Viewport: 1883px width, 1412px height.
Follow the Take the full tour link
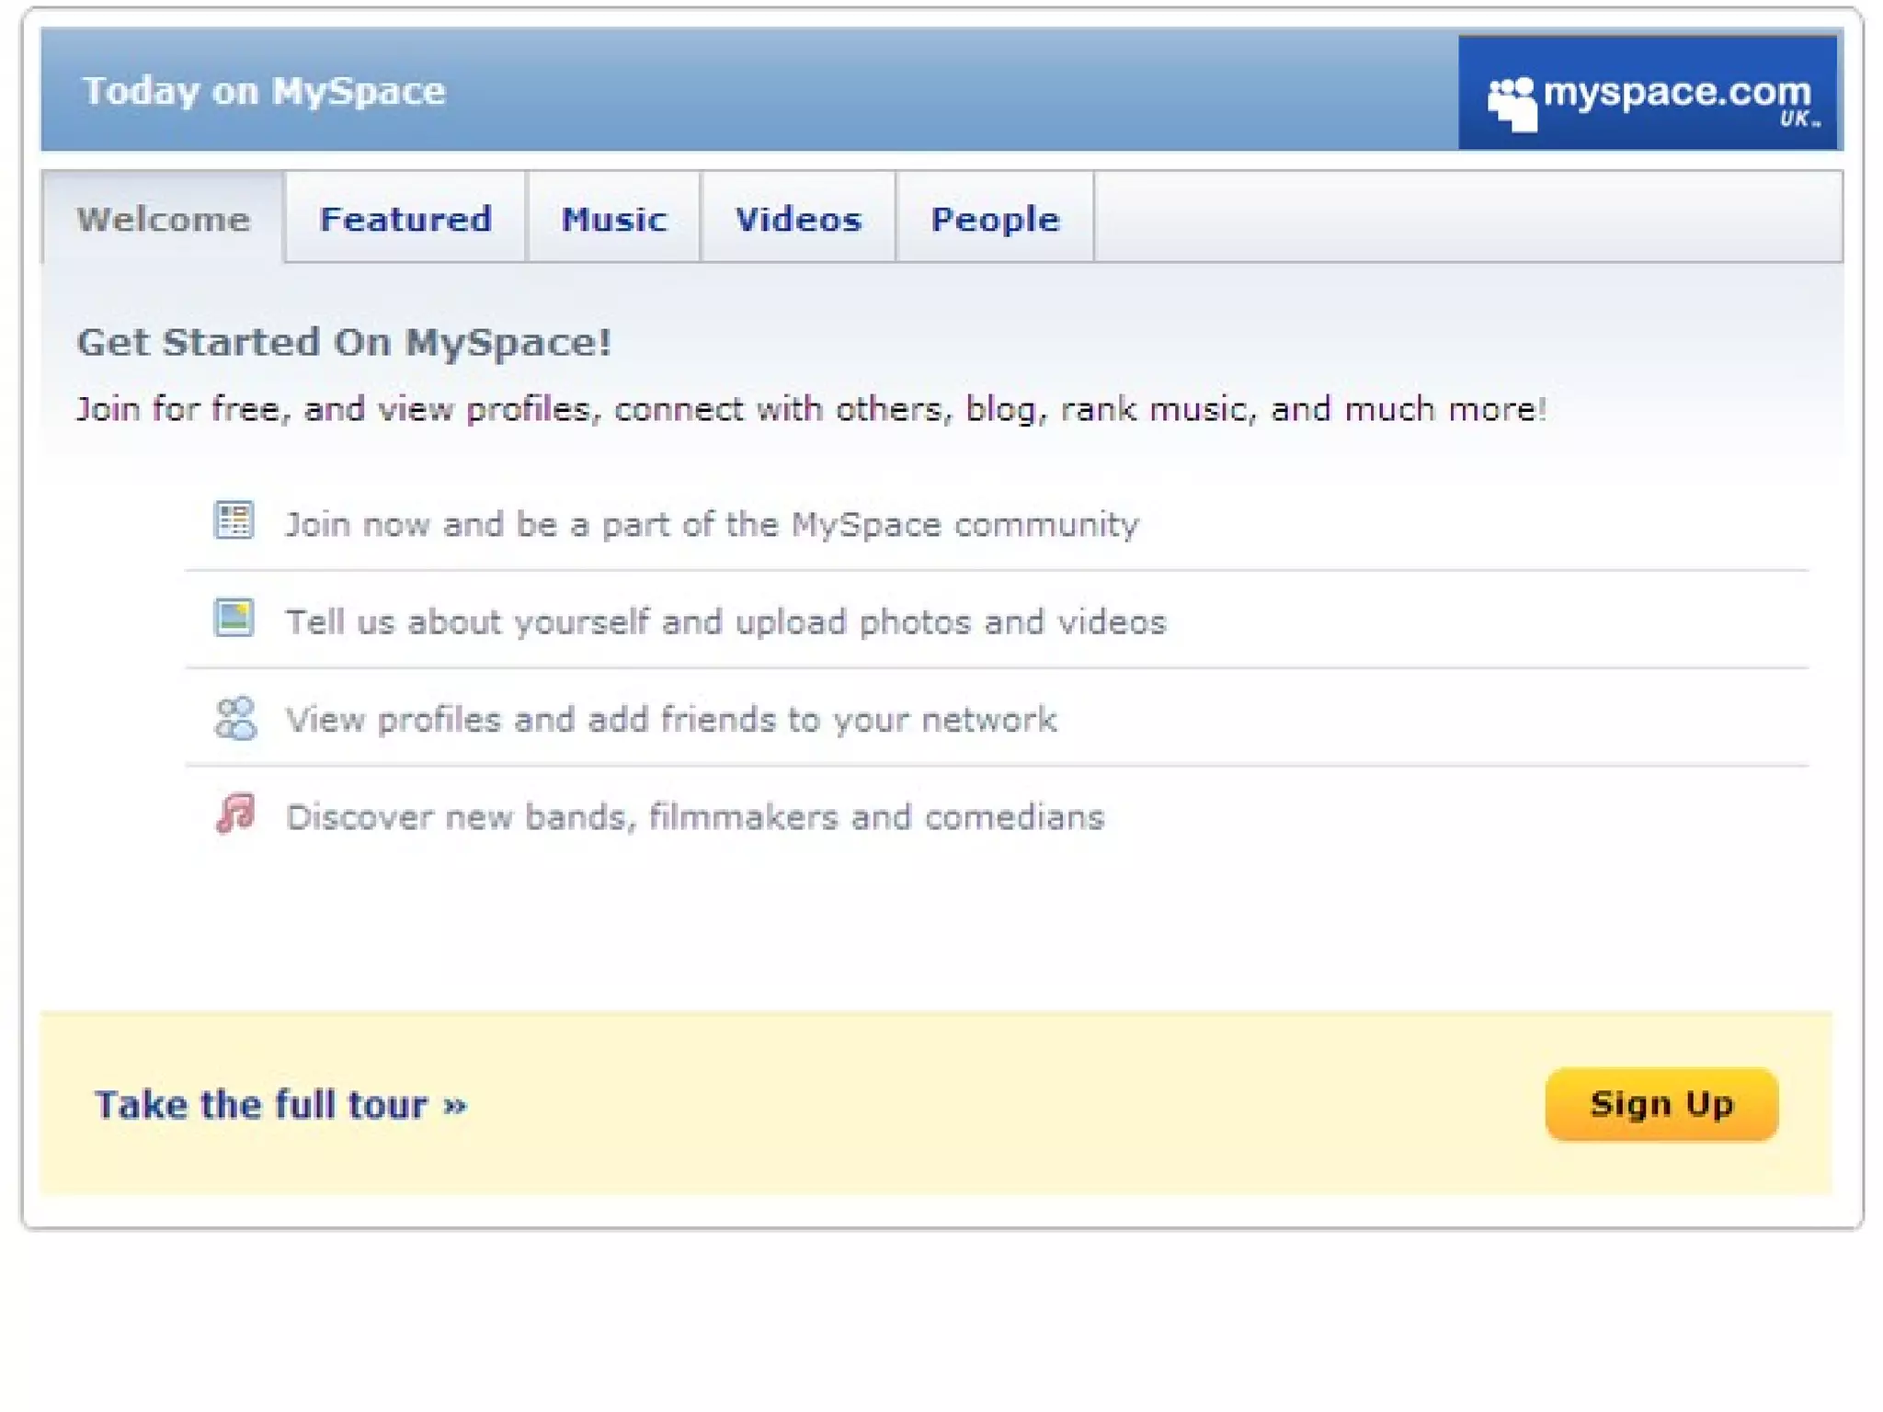click(280, 1104)
